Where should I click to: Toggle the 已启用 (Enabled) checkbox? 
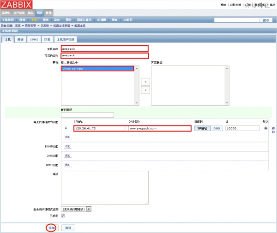coord(63,215)
